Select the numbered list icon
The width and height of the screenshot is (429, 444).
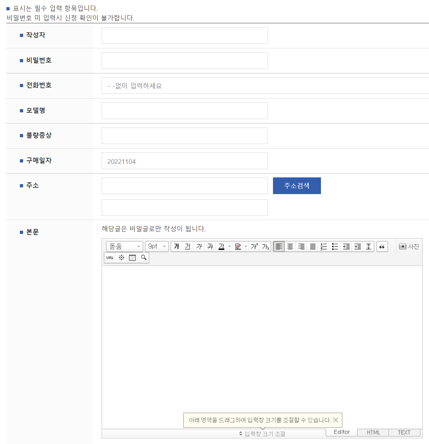(x=323, y=246)
